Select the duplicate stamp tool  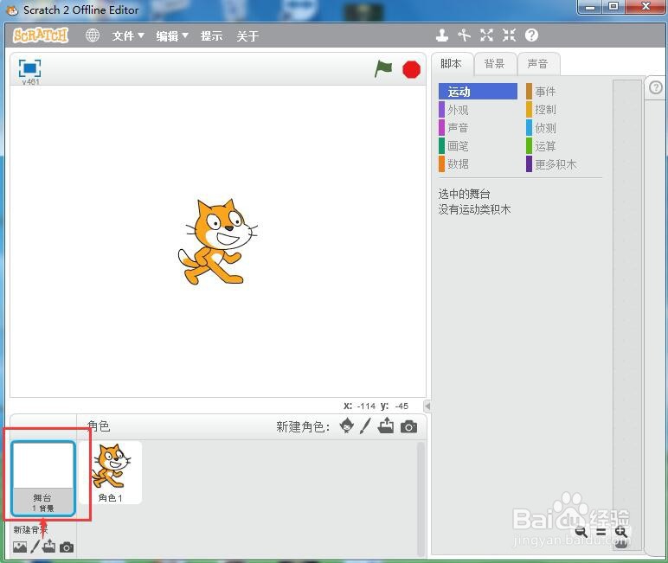[442, 35]
